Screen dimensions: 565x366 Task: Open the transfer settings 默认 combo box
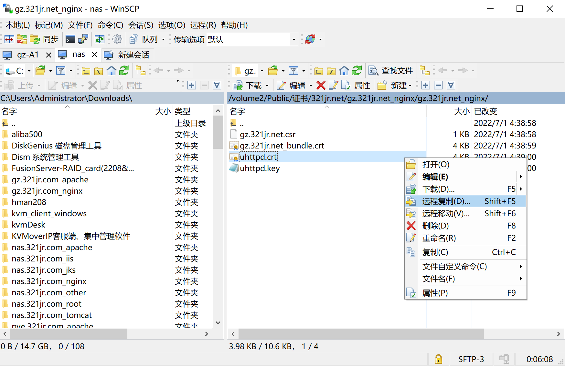click(x=252, y=39)
